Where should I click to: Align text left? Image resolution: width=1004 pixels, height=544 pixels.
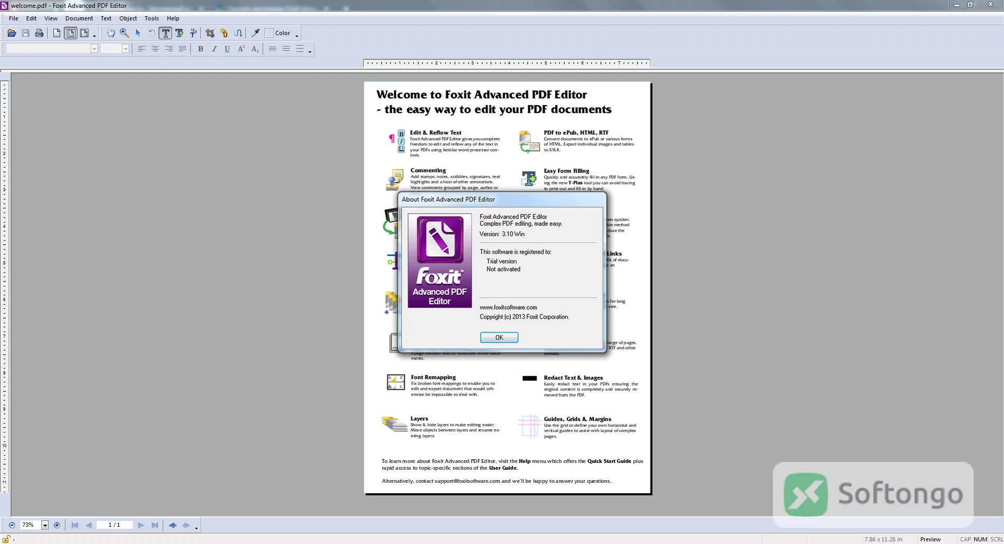142,49
